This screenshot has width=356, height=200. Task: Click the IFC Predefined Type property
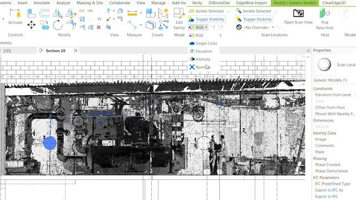click(x=333, y=184)
